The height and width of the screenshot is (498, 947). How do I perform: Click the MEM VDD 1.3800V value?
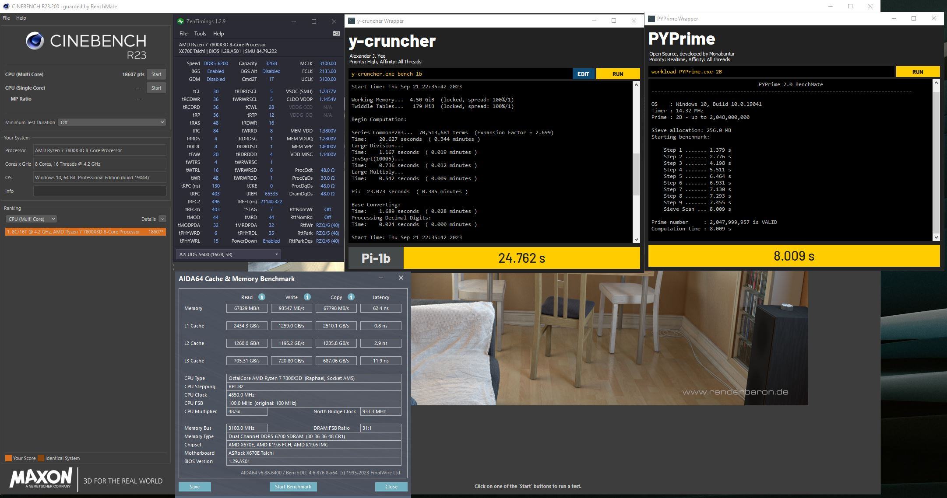327,131
